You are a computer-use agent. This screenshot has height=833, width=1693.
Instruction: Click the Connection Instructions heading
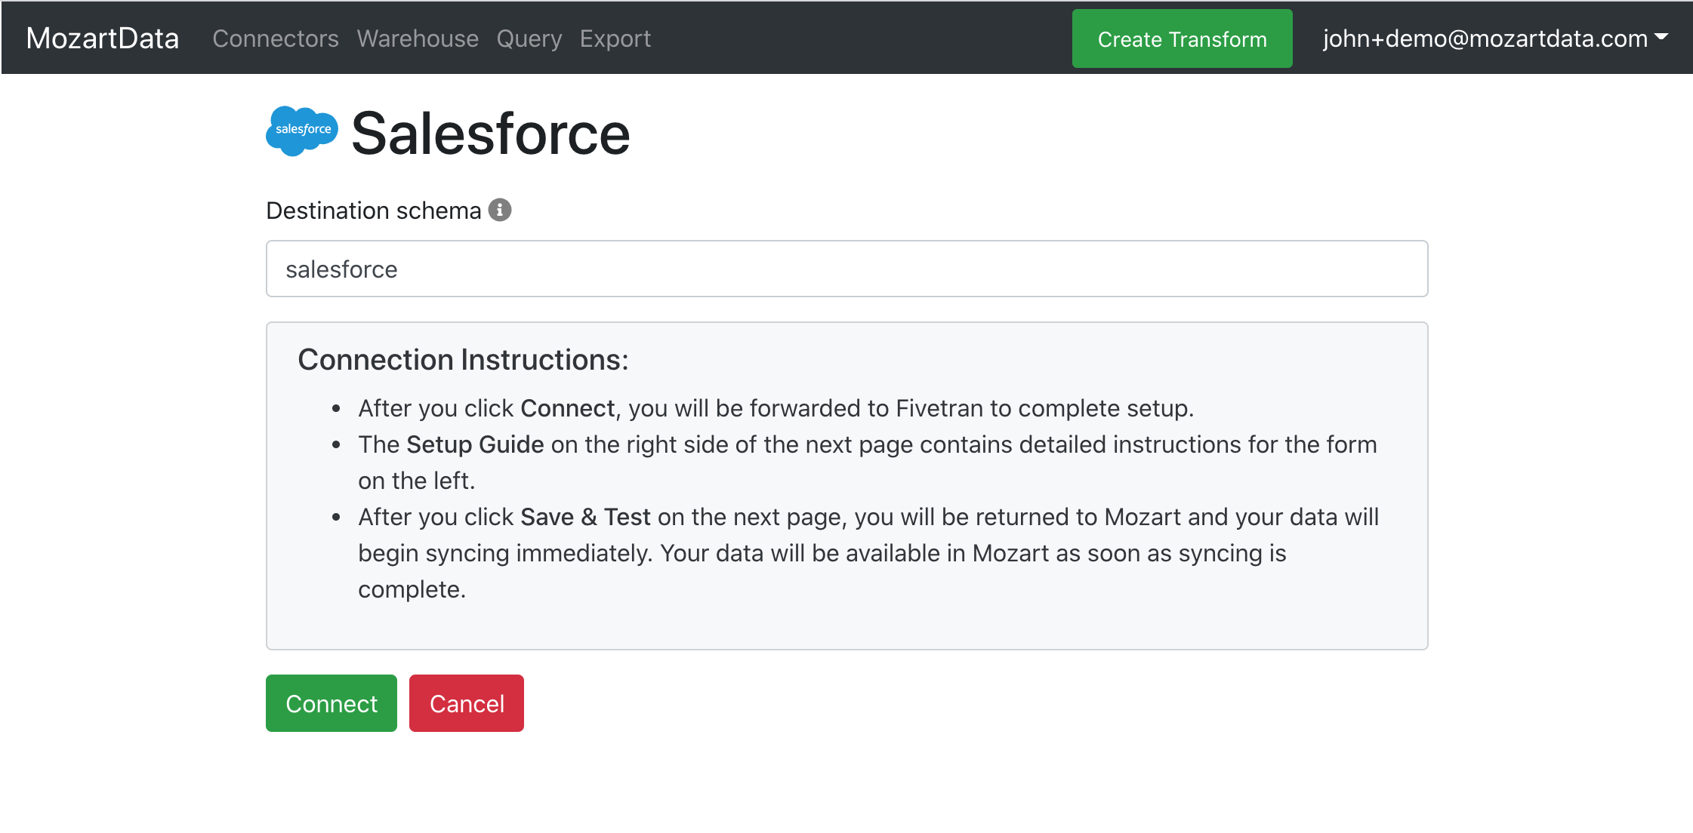pyautogui.click(x=463, y=359)
